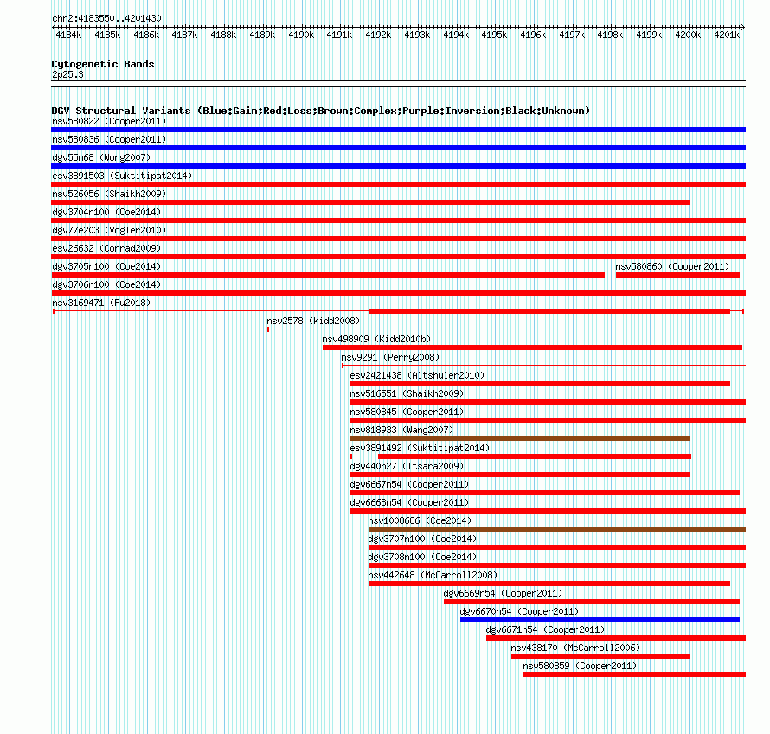Click dgv440n27 (Itsara2009) label
The width and height of the screenshot is (770, 734).
407,466
